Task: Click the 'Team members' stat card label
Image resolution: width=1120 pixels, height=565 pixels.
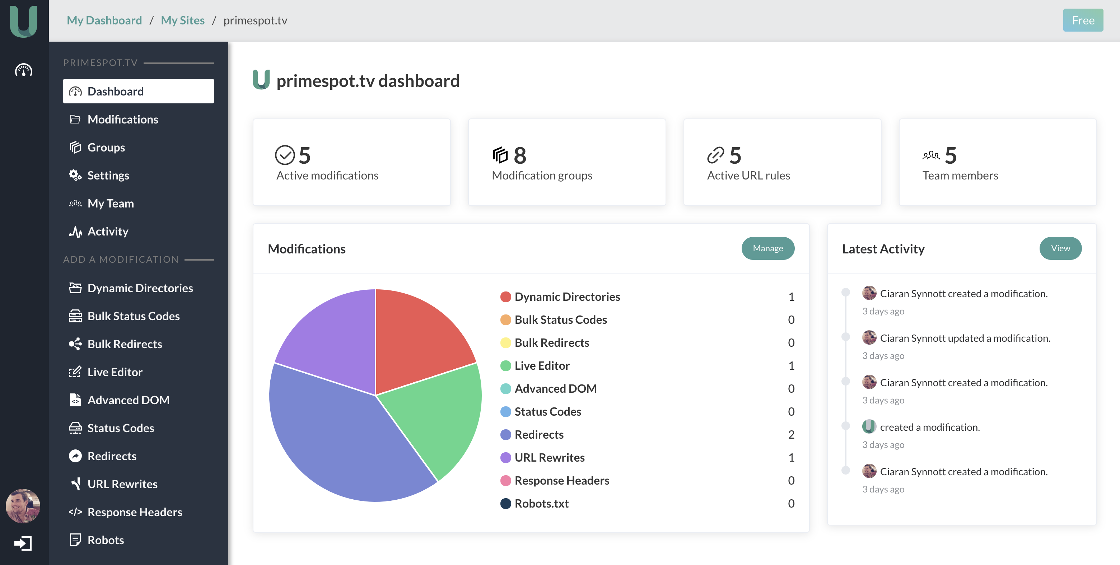Action: click(960, 176)
